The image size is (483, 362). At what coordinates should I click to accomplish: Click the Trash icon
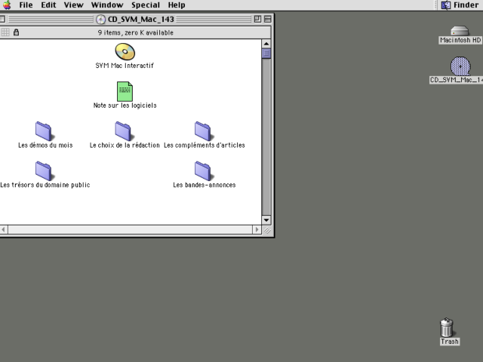(x=447, y=327)
